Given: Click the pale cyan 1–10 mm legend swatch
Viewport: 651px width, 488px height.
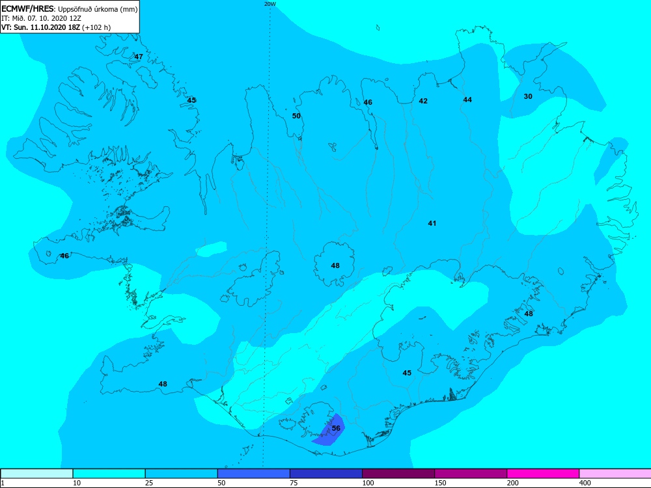Looking at the screenshot, I should click(x=36, y=474).
